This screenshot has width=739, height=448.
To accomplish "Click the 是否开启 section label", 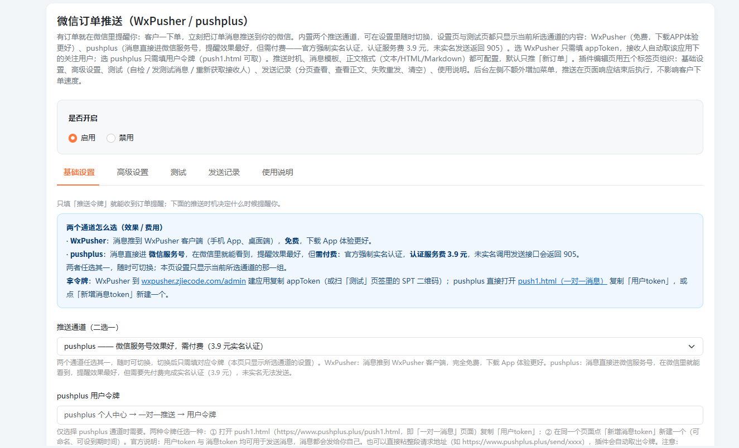I will coord(83,118).
